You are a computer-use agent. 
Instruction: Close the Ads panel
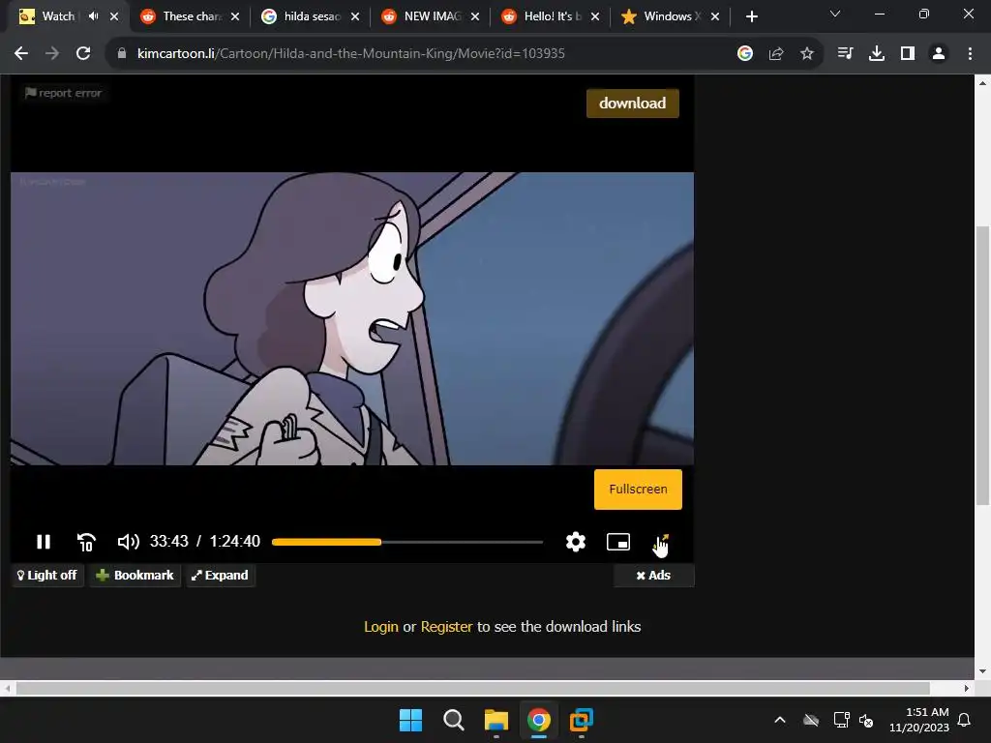tap(653, 575)
